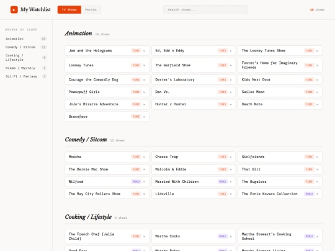Click the arrow icon on Braceface card
The image size is (335, 251).
(x=145, y=117)
